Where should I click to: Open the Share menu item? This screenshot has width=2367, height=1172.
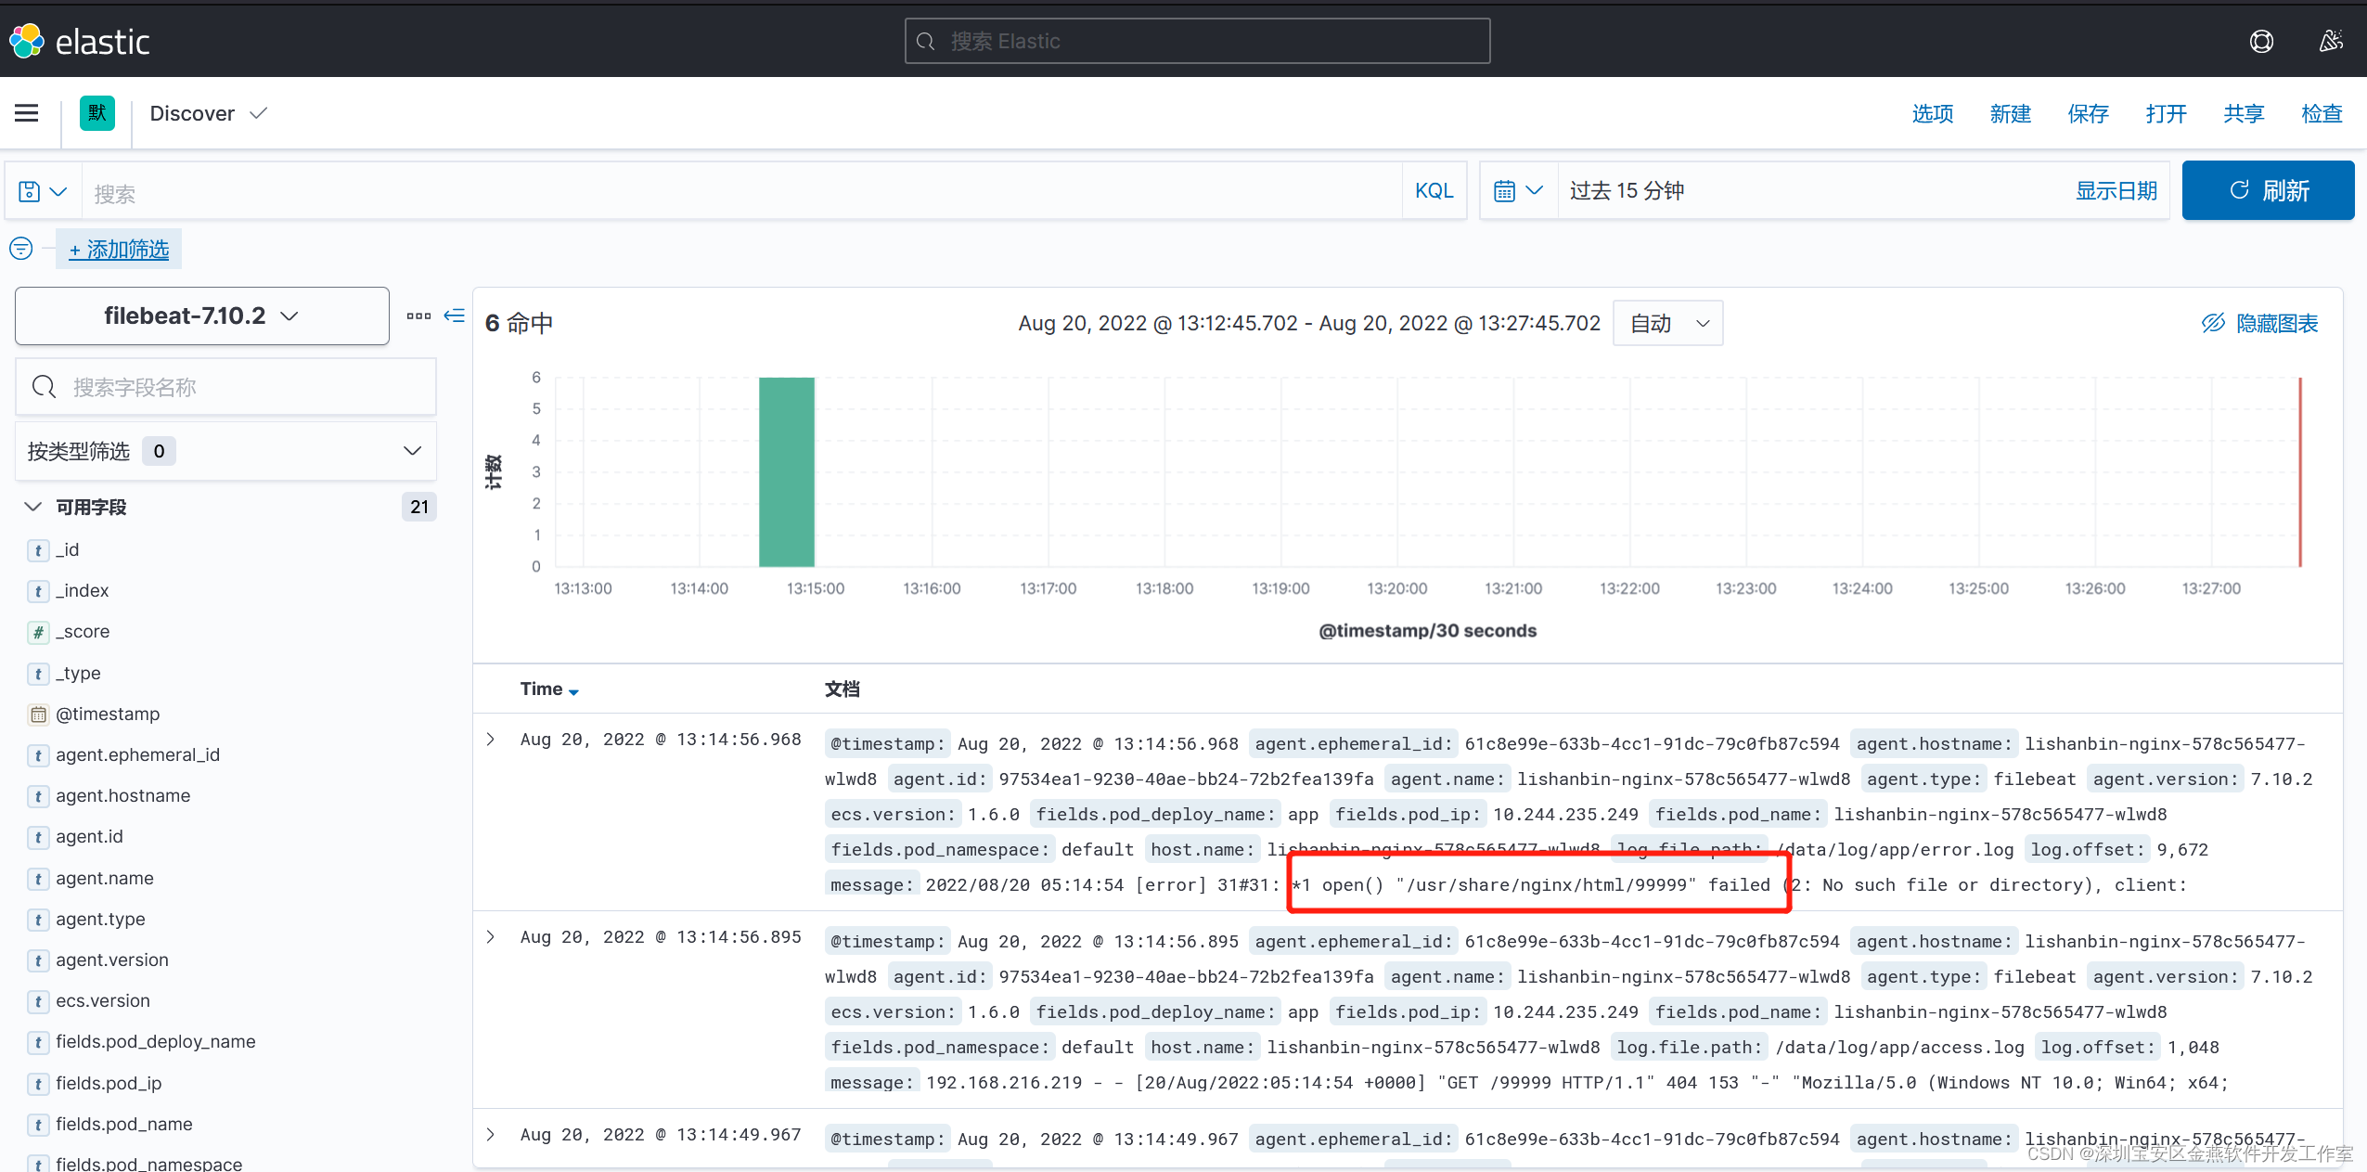2243,113
